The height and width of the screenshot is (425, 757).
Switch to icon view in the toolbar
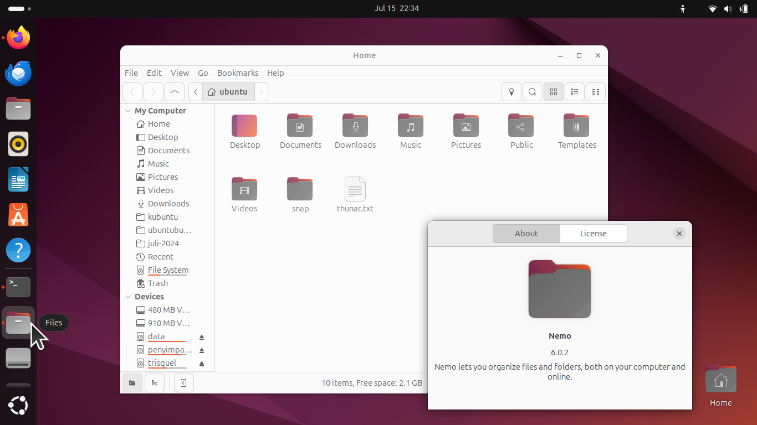pyautogui.click(x=553, y=92)
